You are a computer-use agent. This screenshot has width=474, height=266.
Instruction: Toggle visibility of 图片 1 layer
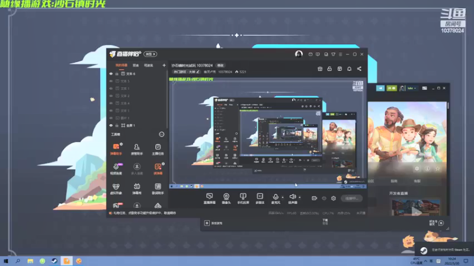[111, 118]
